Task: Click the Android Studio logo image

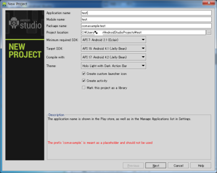Action: coord(25,24)
